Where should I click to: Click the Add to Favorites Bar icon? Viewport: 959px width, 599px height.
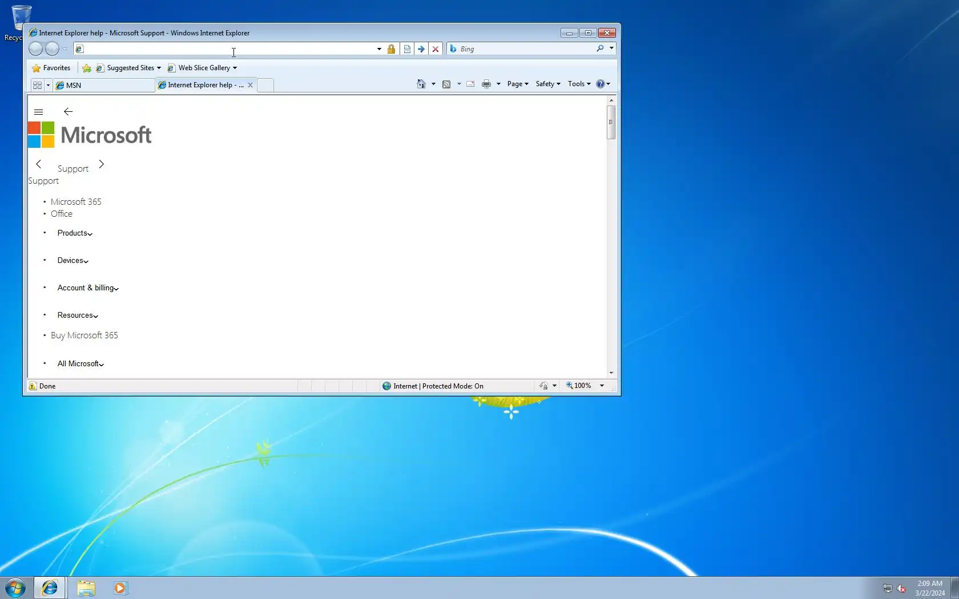[87, 68]
